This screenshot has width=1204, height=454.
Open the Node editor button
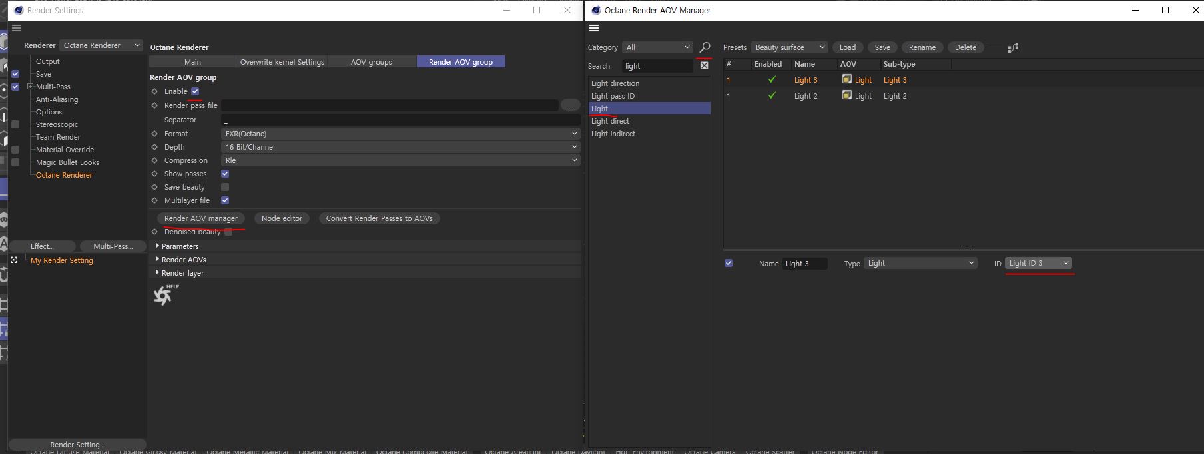click(x=282, y=218)
